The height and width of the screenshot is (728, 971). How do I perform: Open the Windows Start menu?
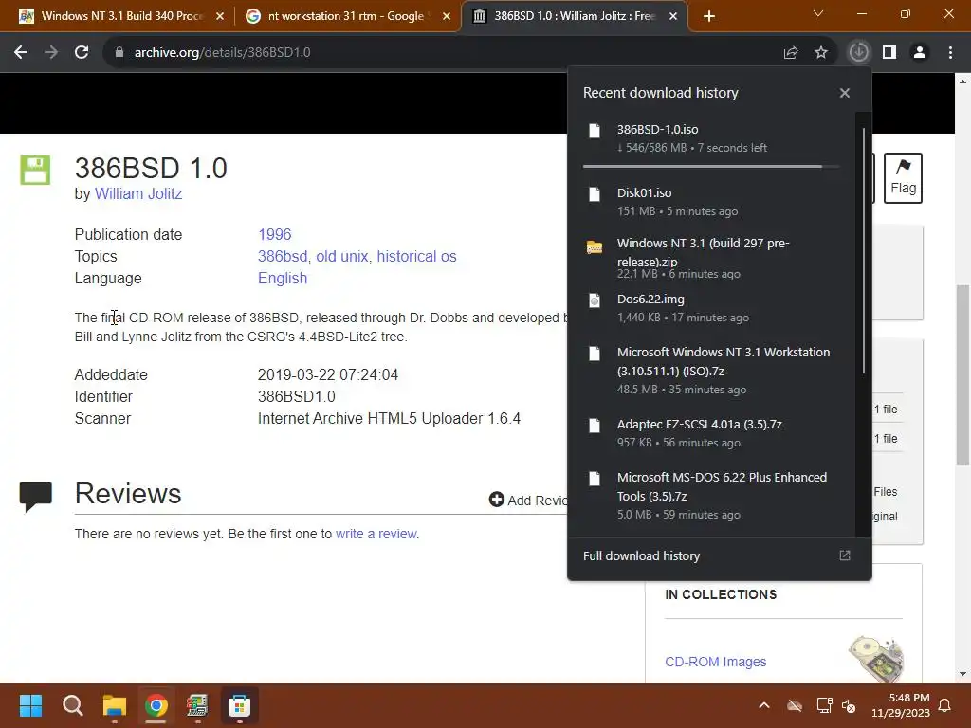coord(30,705)
